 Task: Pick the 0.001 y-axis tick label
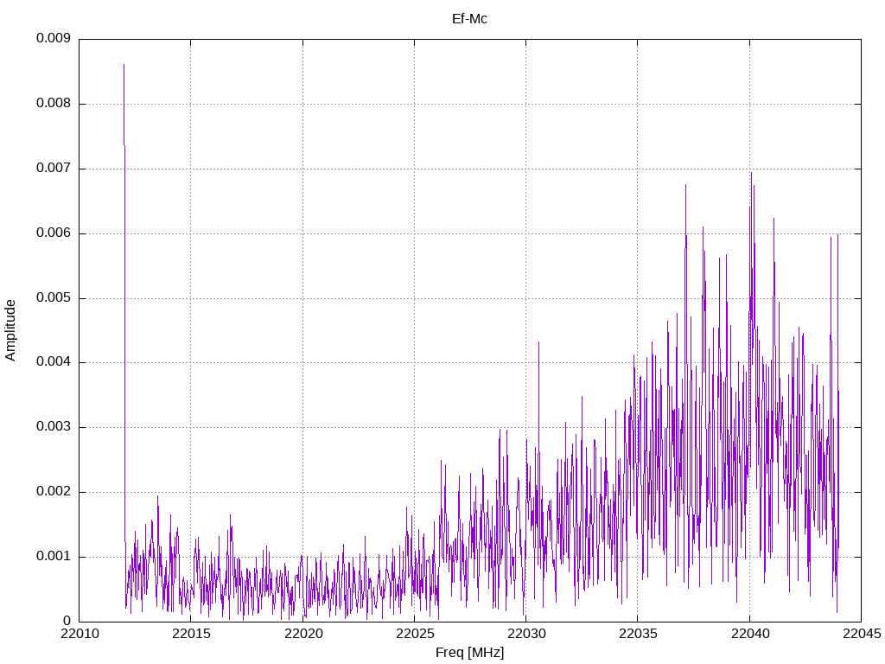coord(53,557)
